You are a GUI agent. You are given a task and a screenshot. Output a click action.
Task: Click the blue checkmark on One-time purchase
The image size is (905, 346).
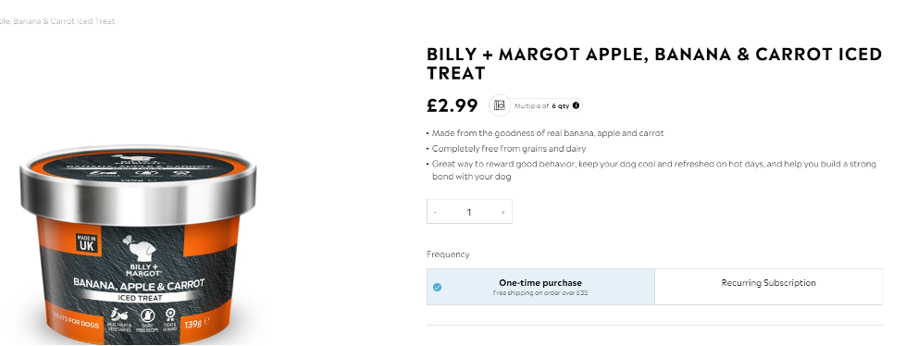[x=438, y=287]
